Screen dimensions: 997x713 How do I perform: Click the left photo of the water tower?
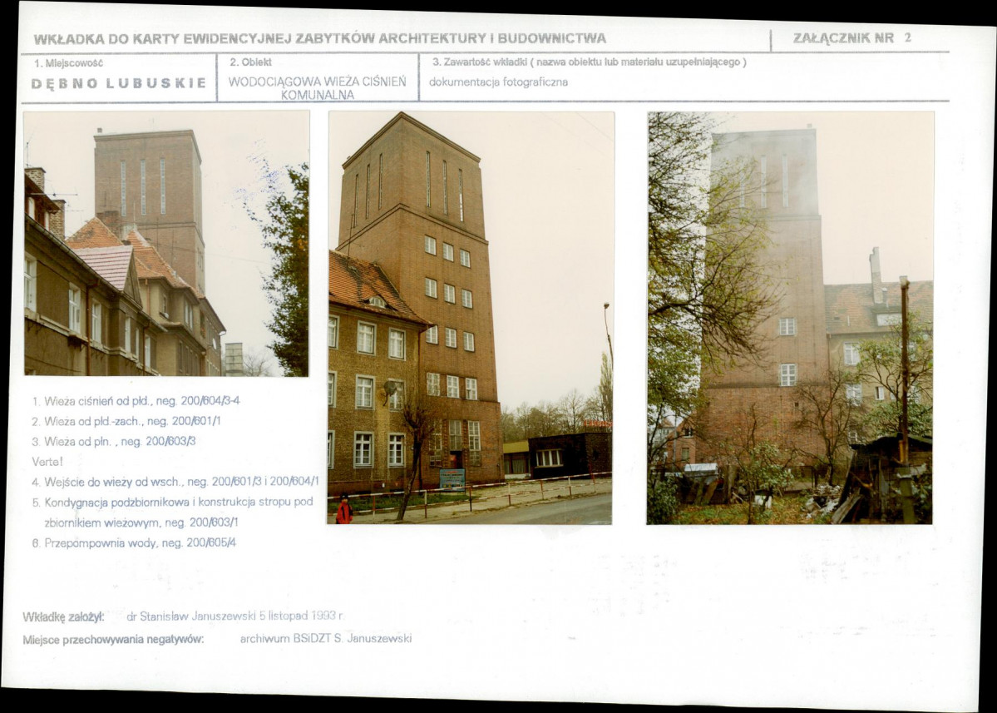[x=166, y=244]
